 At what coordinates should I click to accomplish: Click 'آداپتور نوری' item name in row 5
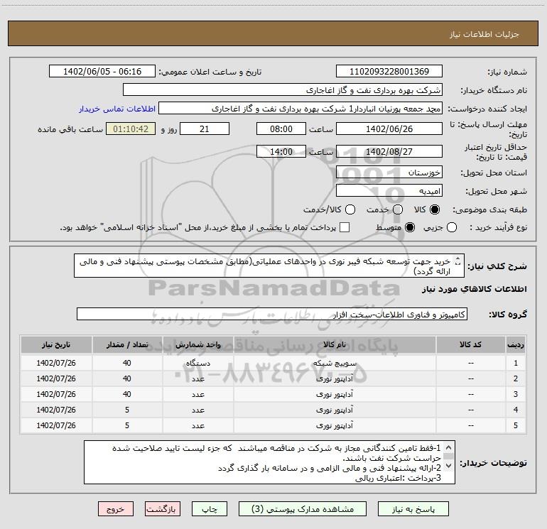click(x=335, y=425)
